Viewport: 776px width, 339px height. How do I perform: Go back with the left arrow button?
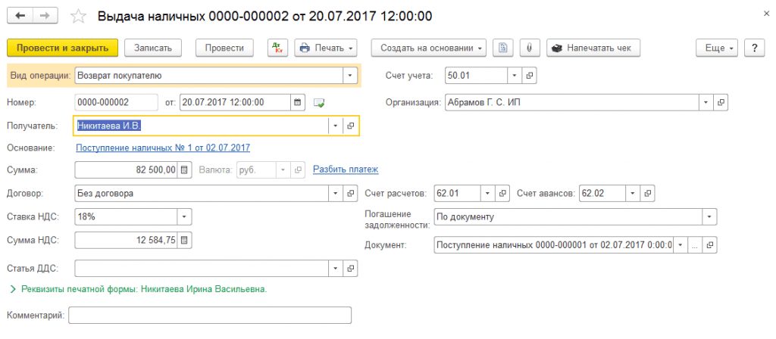(x=20, y=16)
